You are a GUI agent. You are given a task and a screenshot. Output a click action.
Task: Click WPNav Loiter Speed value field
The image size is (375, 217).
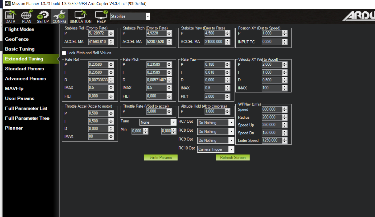[x=272, y=141]
